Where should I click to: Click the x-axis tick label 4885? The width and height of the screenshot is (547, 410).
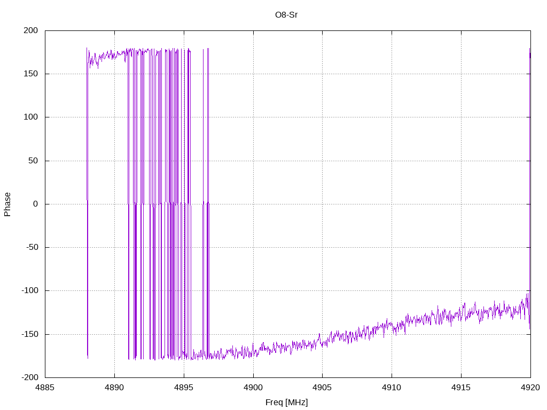45,388
